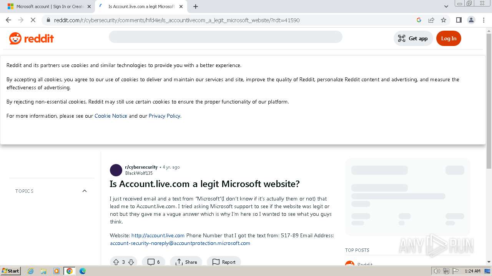Click the share-page icon in the address bar
Viewport: 492px width, 276px height.
pos(431,20)
